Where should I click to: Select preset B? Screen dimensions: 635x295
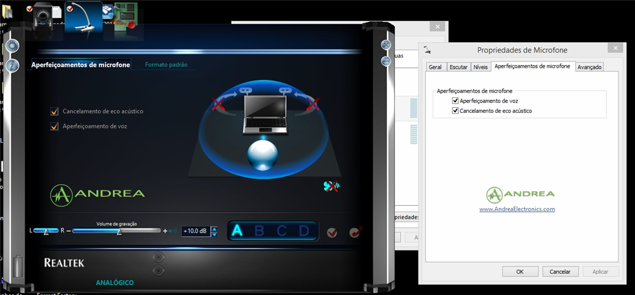click(259, 231)
